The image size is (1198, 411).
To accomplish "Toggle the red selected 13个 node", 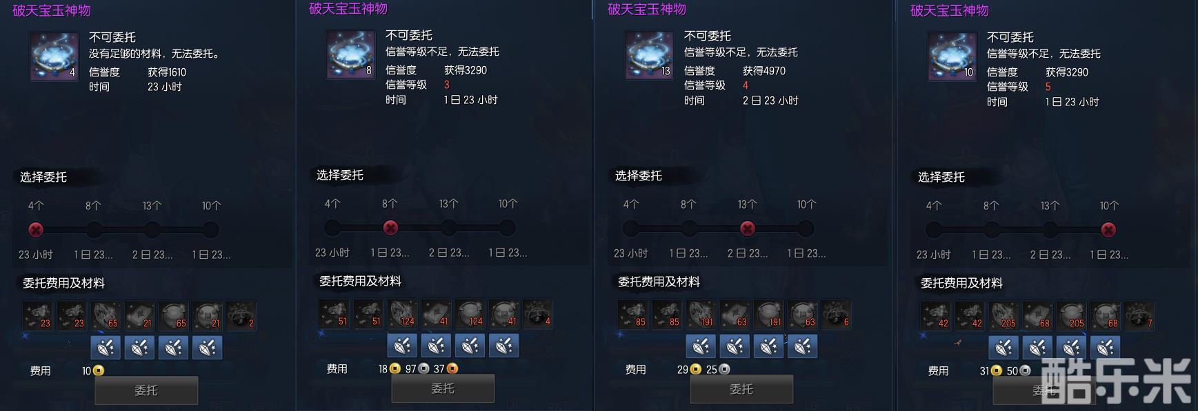I will (x=747, y=228).
